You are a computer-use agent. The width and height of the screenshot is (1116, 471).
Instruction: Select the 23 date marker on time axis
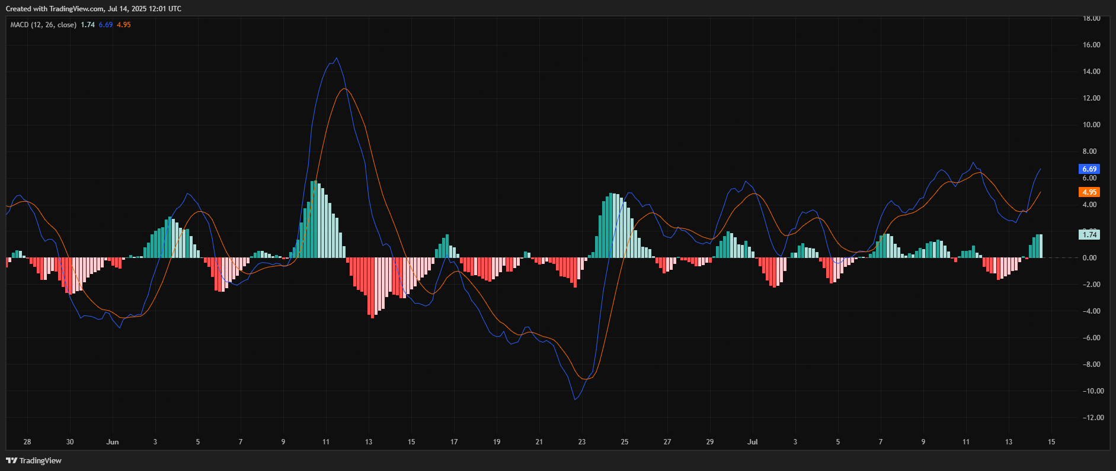582,442
